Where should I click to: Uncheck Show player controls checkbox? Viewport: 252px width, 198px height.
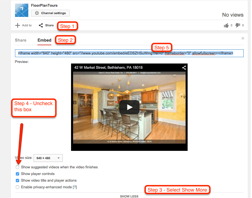(17, 174)
